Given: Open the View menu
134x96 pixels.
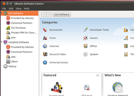Looking at the screenshot, I should tap(19, 9).
